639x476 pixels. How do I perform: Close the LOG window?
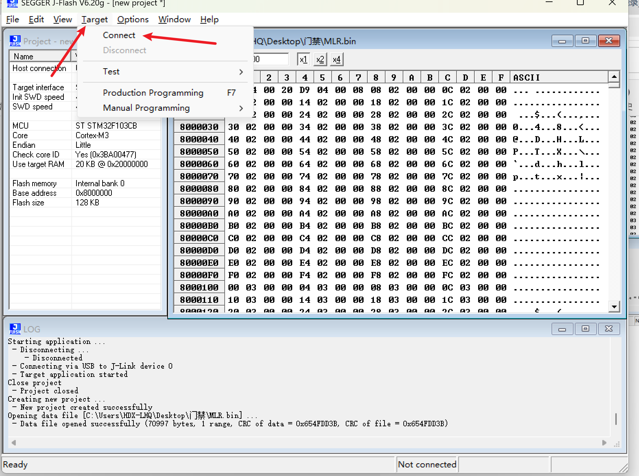609,329
